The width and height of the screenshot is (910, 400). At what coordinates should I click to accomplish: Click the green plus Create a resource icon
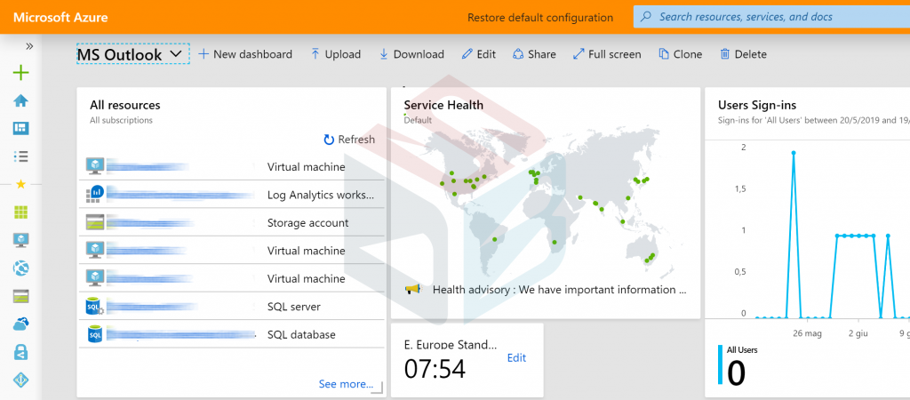pyautogui.click(x=21, y=73)
